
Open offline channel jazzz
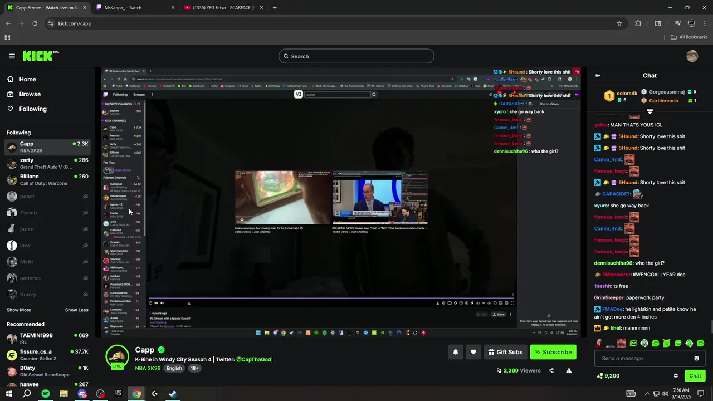pyautogui.click(x=47, y=229)
